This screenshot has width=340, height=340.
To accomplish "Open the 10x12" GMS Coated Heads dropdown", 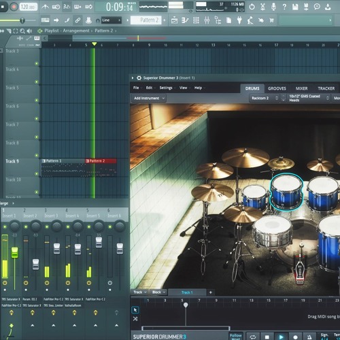I will [x=309, y=98].
